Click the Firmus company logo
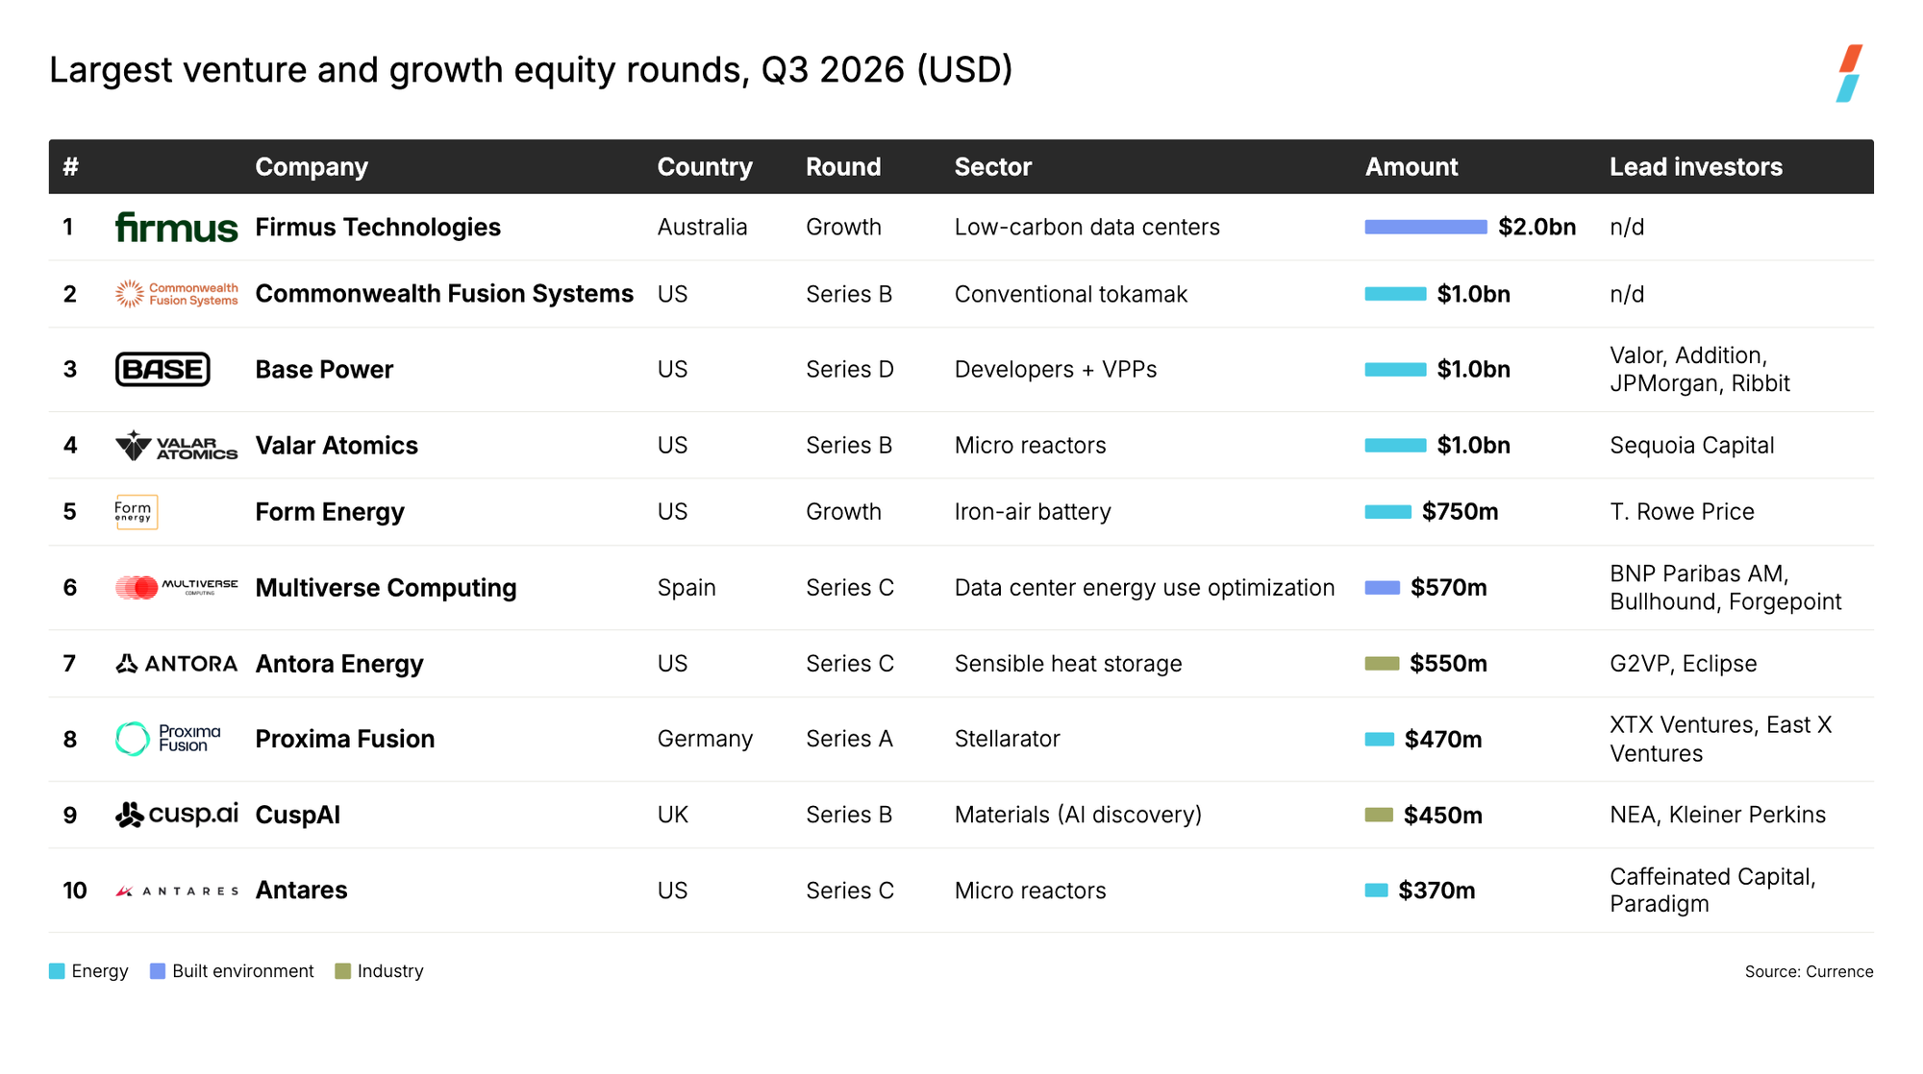 pos(176,227)
